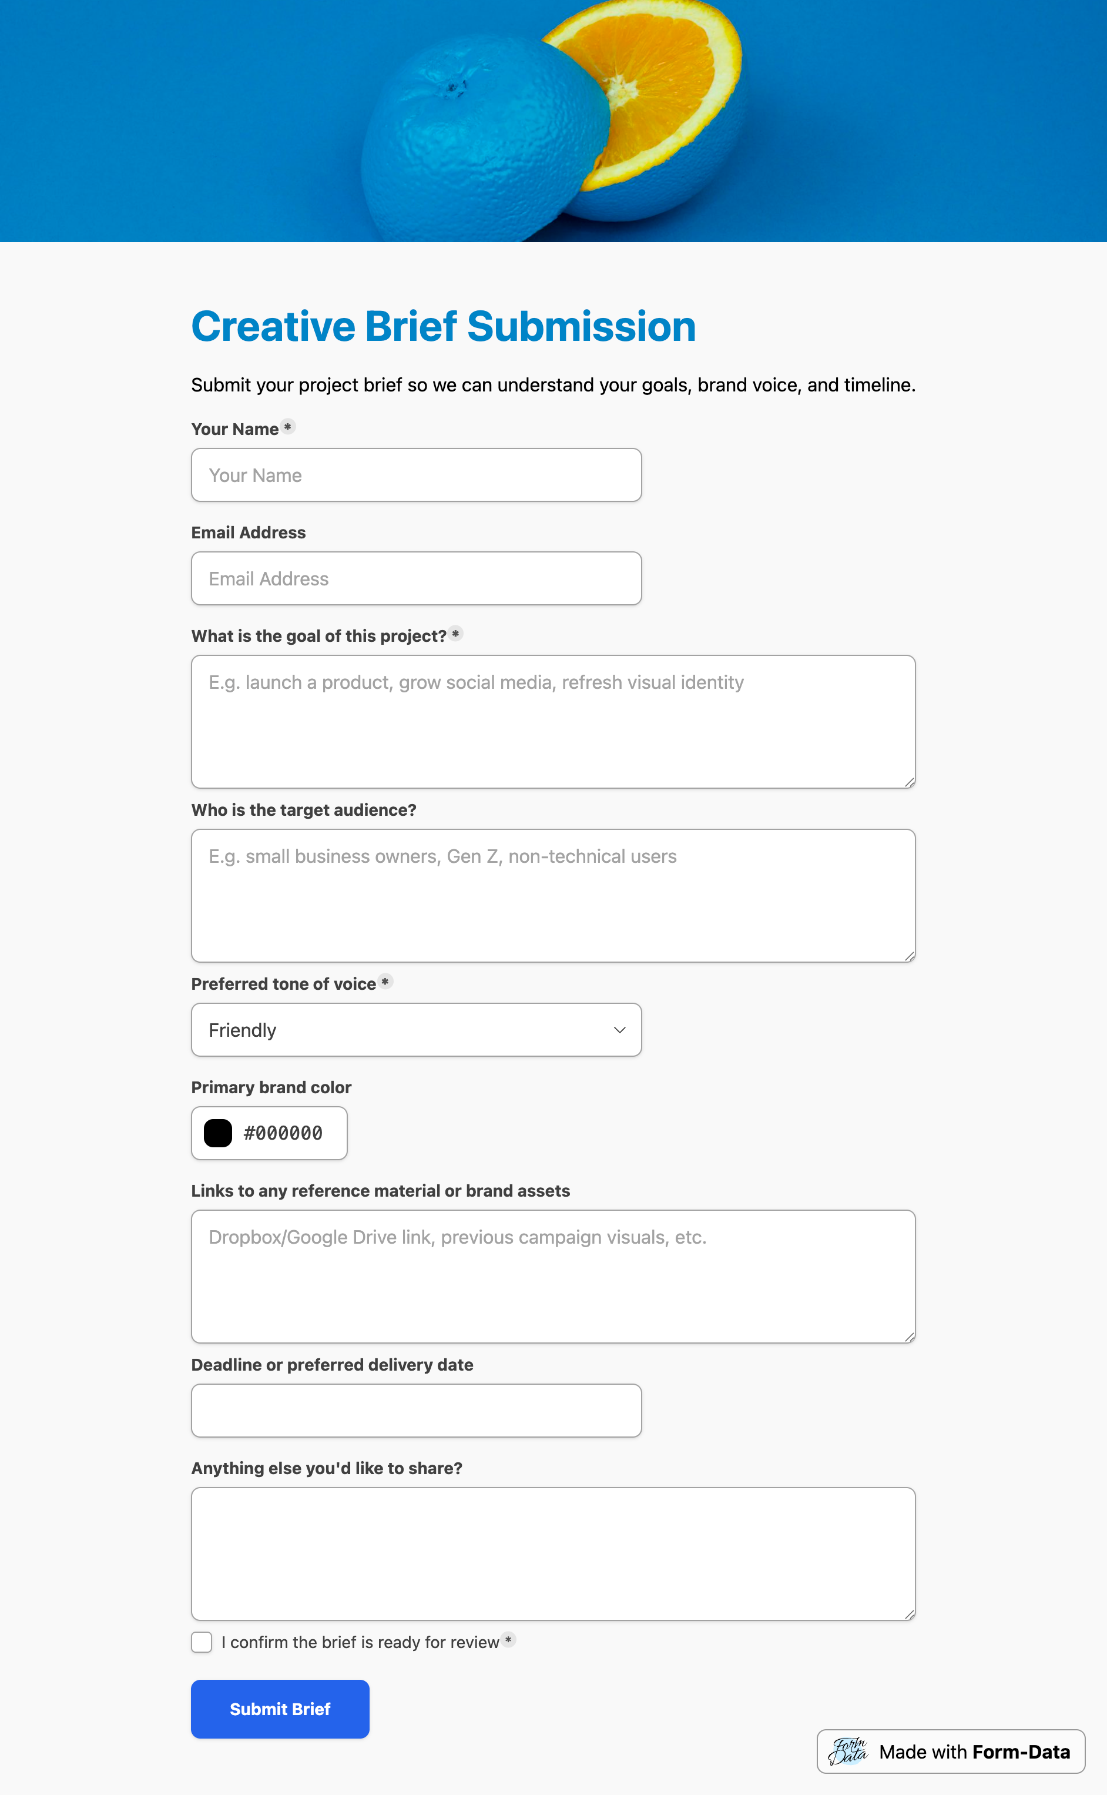Click the 'Friendly' selected tone value
Image resolution: width=1107 pixels, height=1795 pixels.
(x=242, y=1030)
